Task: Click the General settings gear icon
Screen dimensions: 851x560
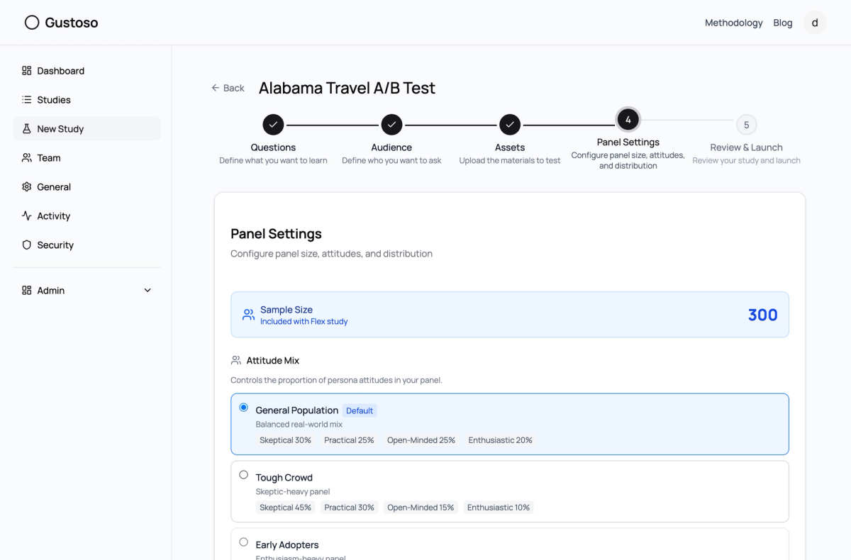Action: (x=27, y=187)
